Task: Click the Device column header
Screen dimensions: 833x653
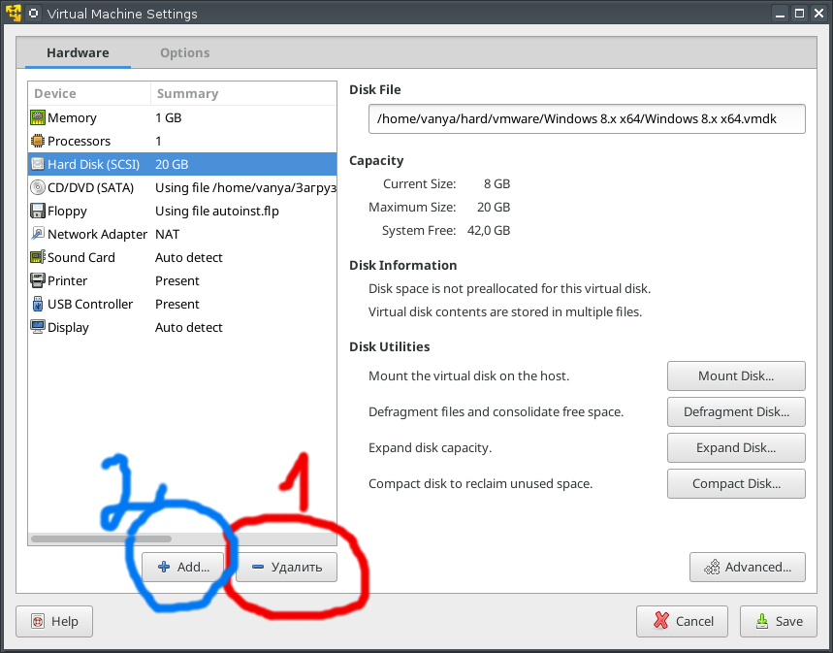Action: click(89, 93)
